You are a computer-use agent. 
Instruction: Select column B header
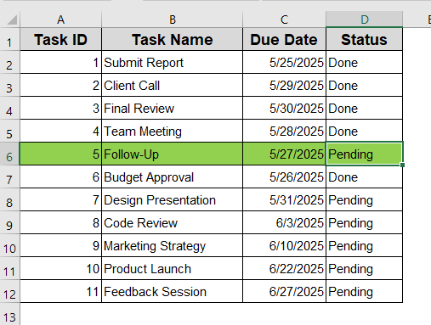coord(172,20)
